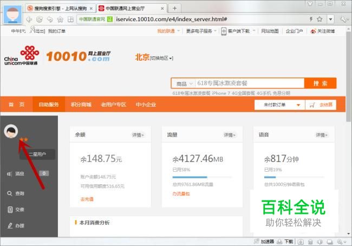Screen dimensions: 352x246
Task: Open the address bar dropdown arrow
Action: point(330,20)
